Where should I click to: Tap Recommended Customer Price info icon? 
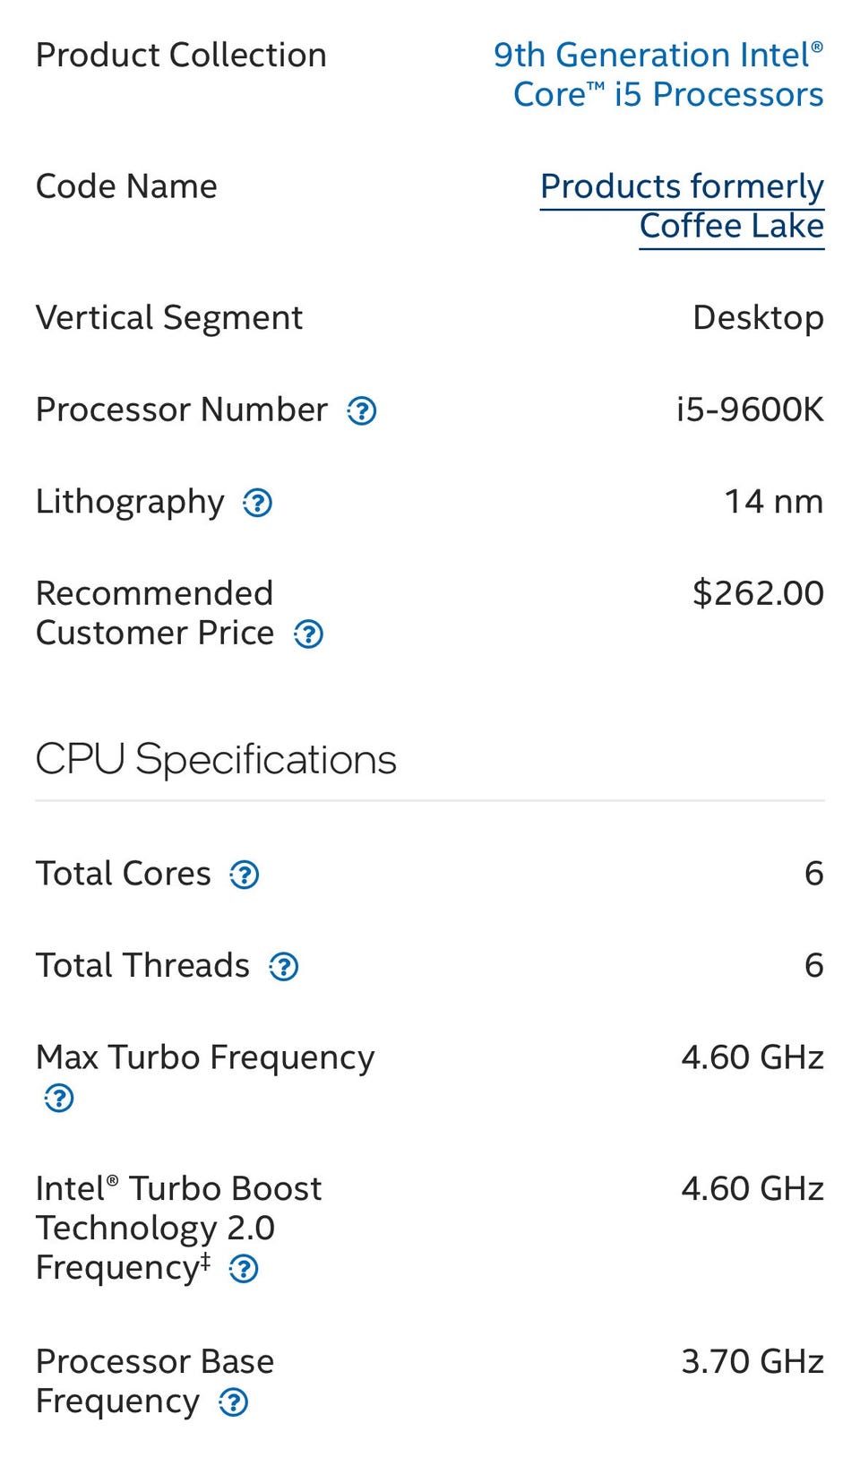coord(309,634)
